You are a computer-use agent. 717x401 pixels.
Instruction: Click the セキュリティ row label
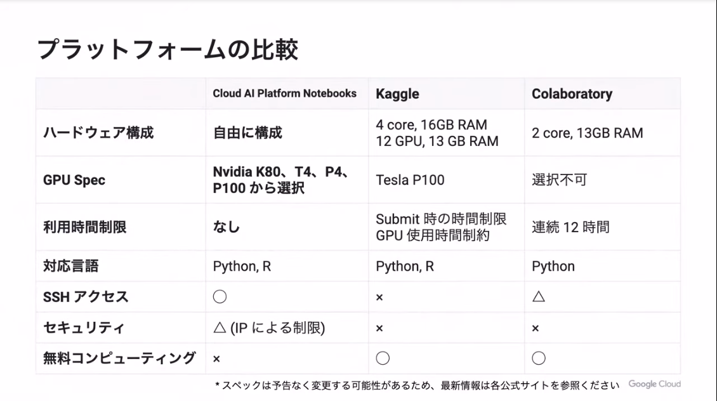tap(84, 328)
